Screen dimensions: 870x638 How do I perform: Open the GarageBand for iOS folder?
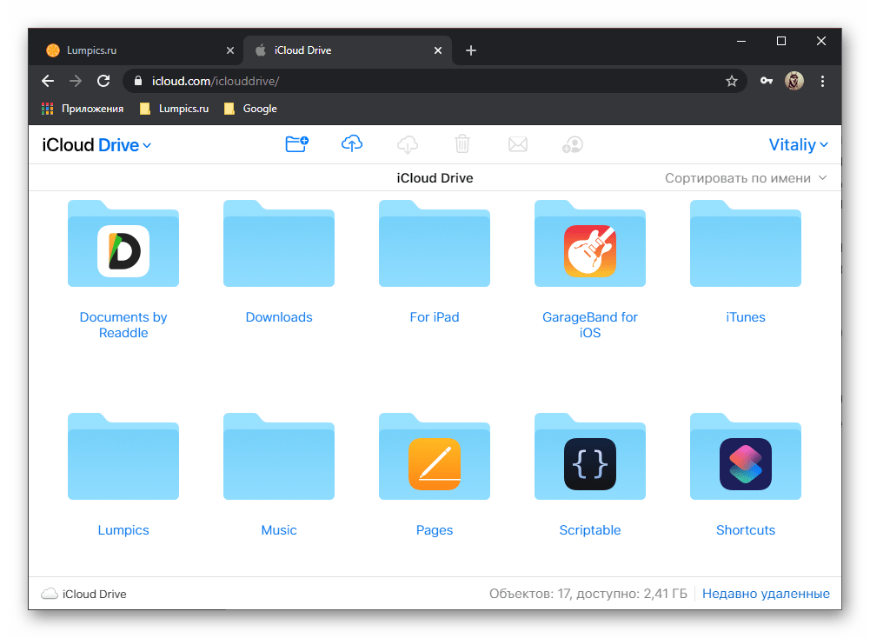click(x=590, y=248)
